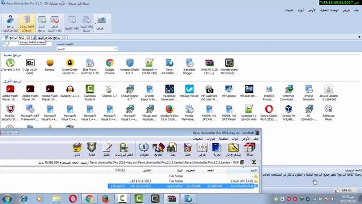This screenshot has height=204, width=362.
Task: Select the Cheat Engine 6.7 program icon
Action: 130,93
